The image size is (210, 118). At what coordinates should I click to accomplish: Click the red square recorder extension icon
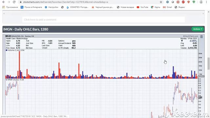click(x=178, y=2)
